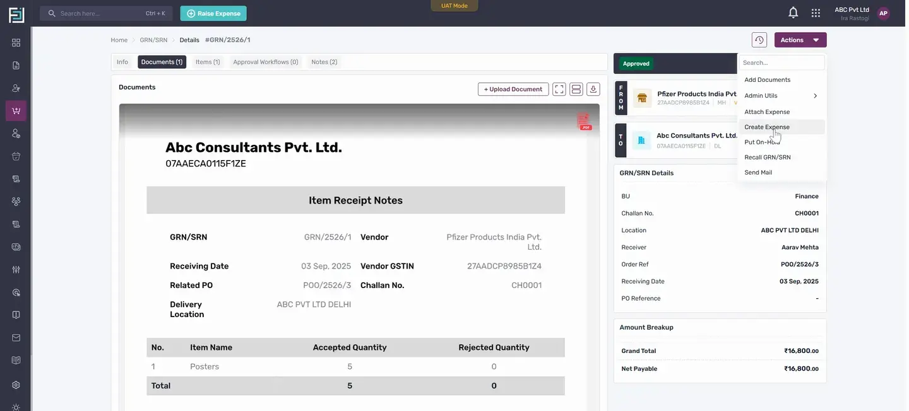Open the dashboard grid icon in sidebar

16,43
